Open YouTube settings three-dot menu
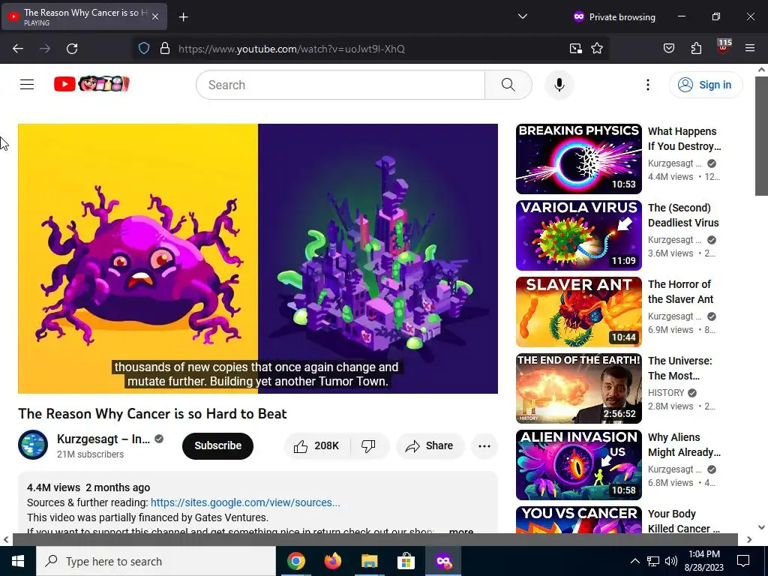Screen dimensions: 768x576 [647, 85]
